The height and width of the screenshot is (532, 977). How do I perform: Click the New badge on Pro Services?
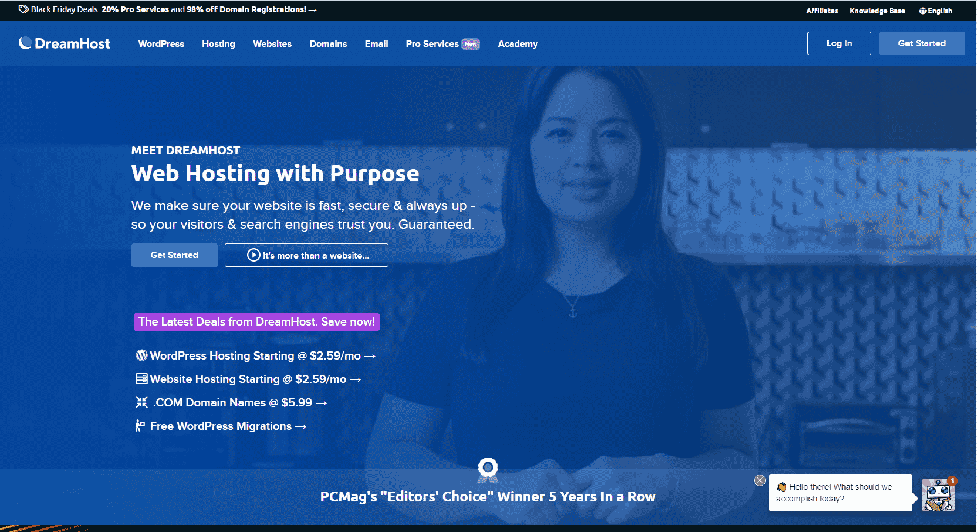[471, 44]
